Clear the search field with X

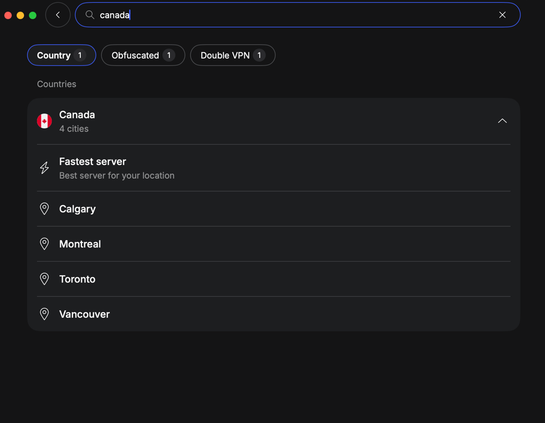click(502, 14)
